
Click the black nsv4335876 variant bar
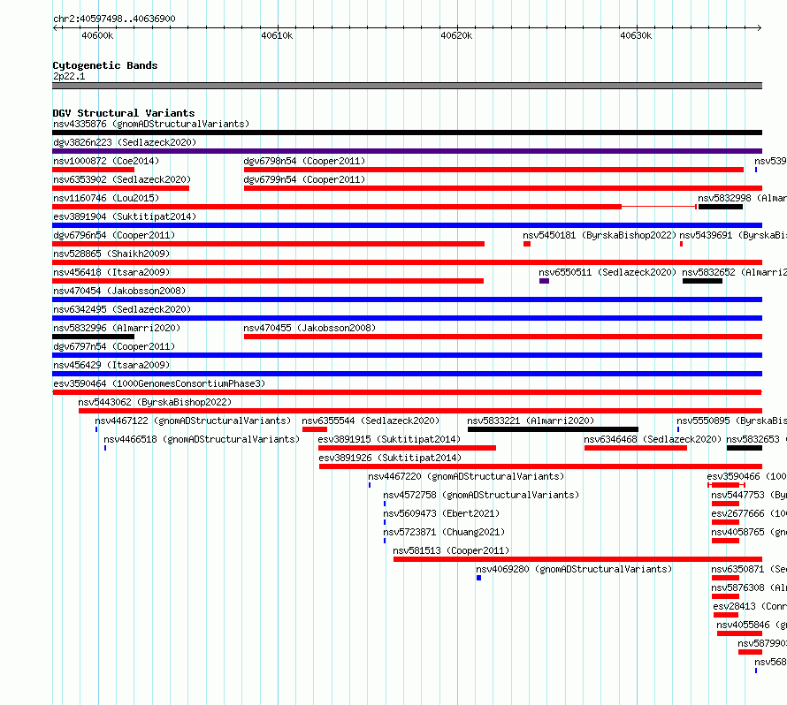pos(407,133)
